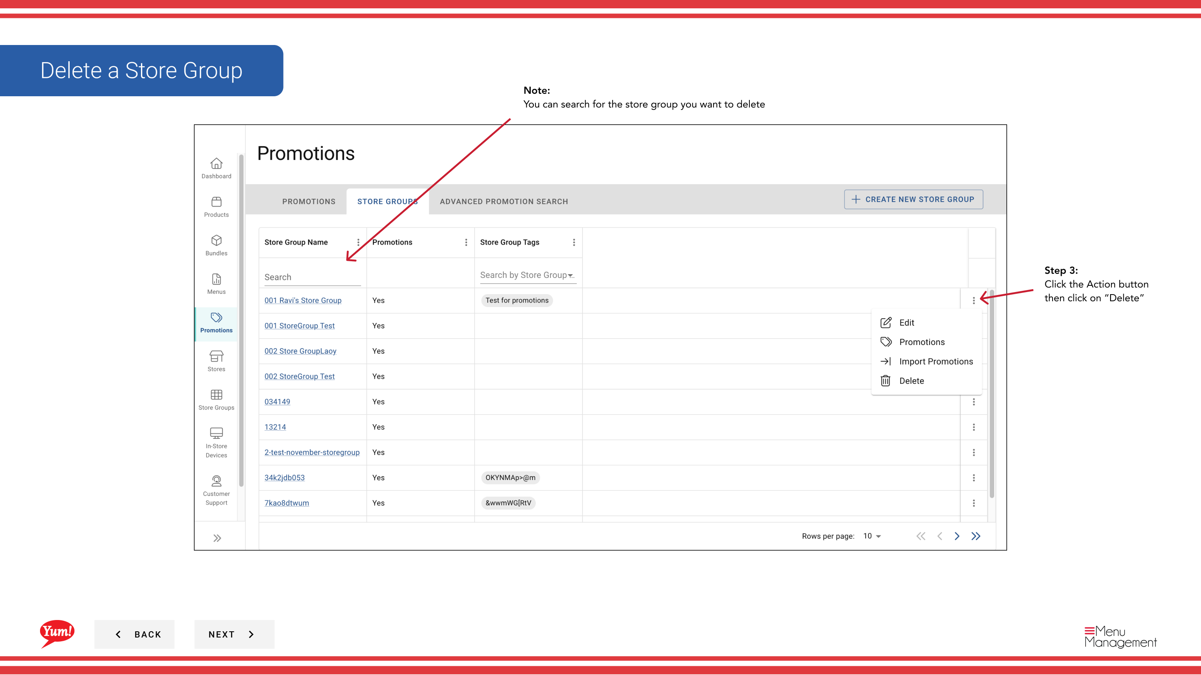1201x675 pixels.
Task: Click the Menu Management logo
Action: point(1121,637)
